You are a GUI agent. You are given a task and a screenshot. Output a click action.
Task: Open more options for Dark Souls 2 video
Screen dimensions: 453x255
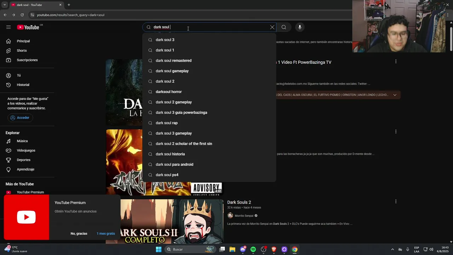tap(396, 202)
